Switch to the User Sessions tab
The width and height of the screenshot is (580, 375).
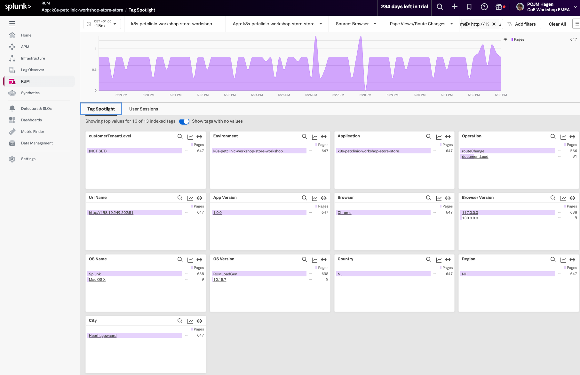143,109
